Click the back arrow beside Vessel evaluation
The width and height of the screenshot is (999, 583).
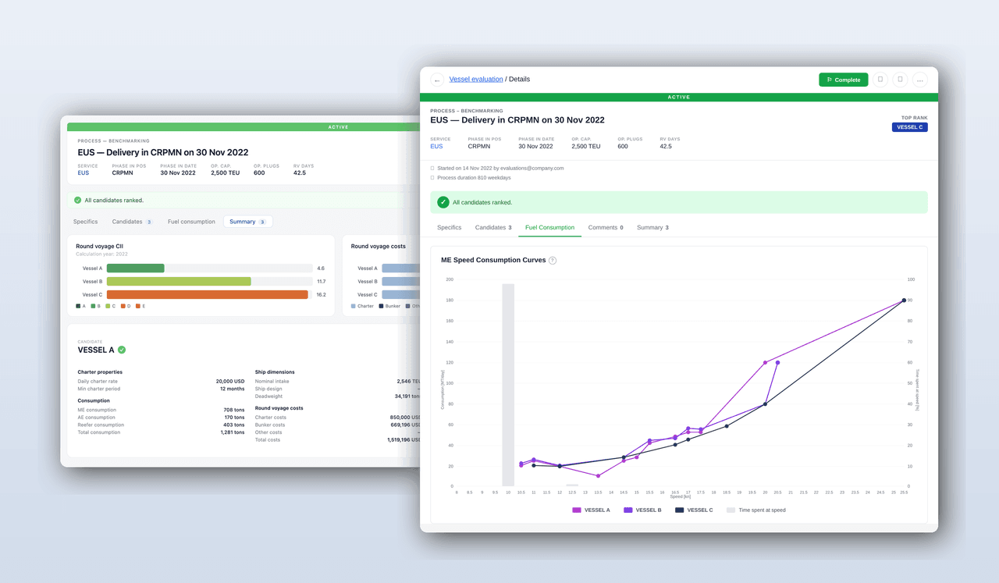click(x=437, y=80)
